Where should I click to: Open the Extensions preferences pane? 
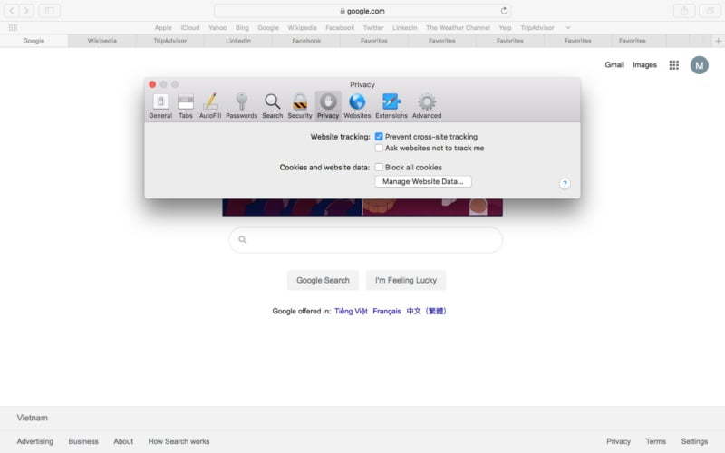(x=391, y=106)
